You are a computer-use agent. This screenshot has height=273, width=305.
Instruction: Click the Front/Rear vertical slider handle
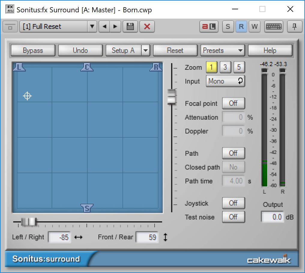pyautogui.click(x=172, y=96)
